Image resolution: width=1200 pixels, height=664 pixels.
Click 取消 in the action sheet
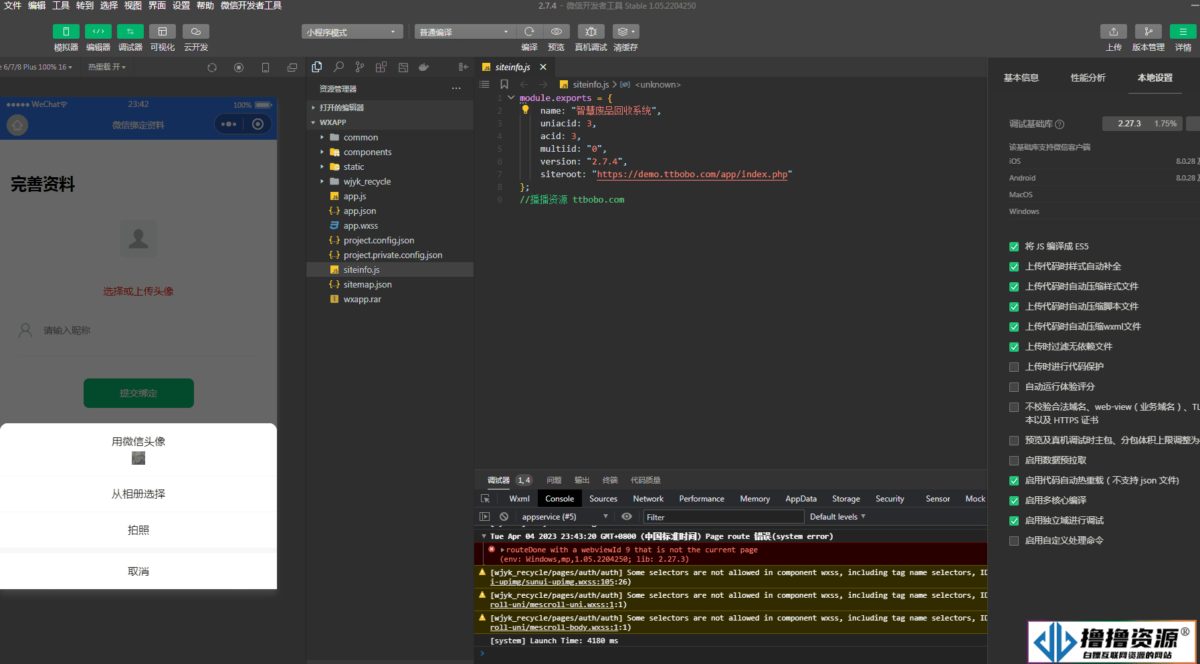coord(138,572)
